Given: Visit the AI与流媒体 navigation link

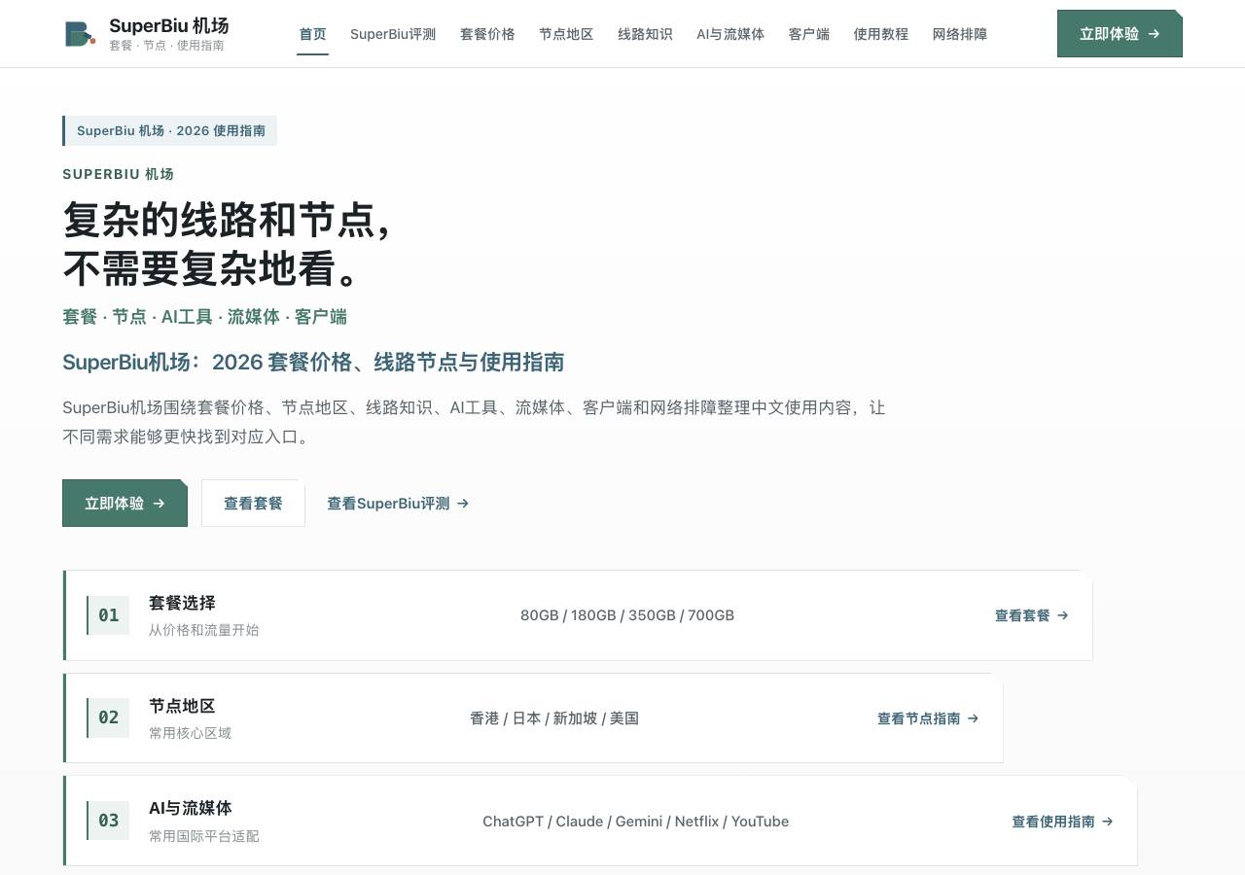Looking at the screenshot, I should pos(730,34).
